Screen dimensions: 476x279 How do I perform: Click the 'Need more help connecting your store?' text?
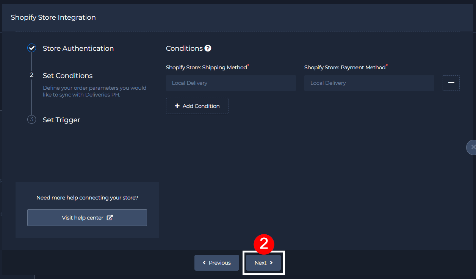pos(87,198)
